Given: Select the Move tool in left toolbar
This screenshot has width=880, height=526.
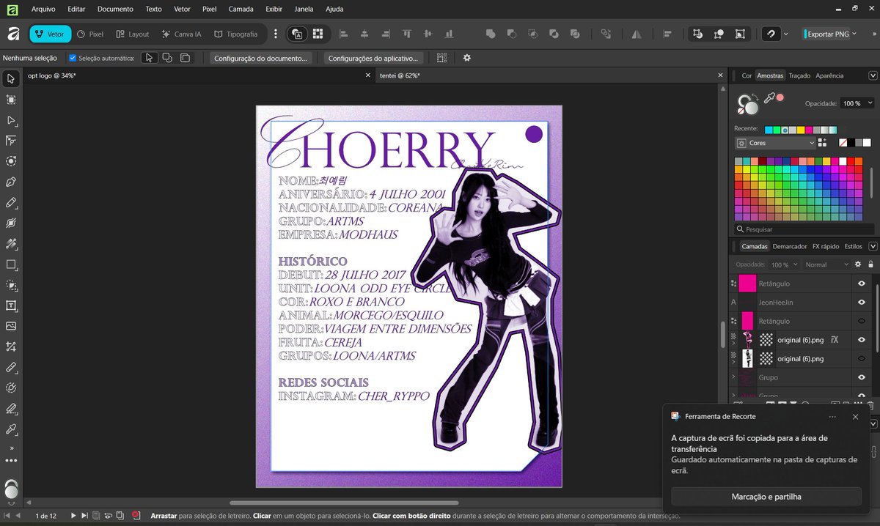Looking at the screenshot, I should click(11, 79).
